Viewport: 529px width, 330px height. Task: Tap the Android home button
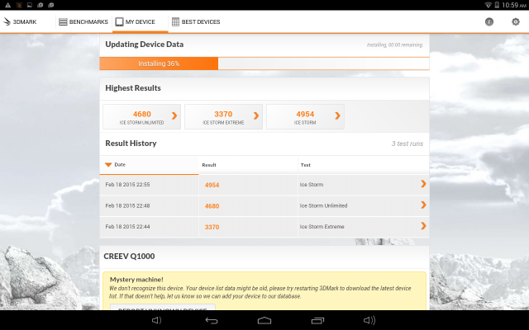264,320
